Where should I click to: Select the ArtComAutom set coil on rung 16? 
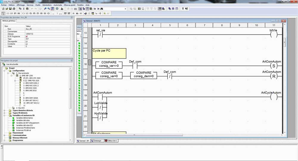click(x=274, y=66)
